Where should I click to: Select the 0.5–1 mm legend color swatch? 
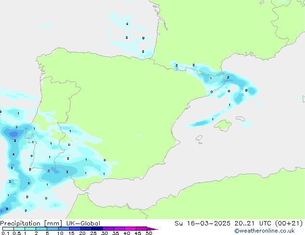pyautogui.click(x=19, y=229)
